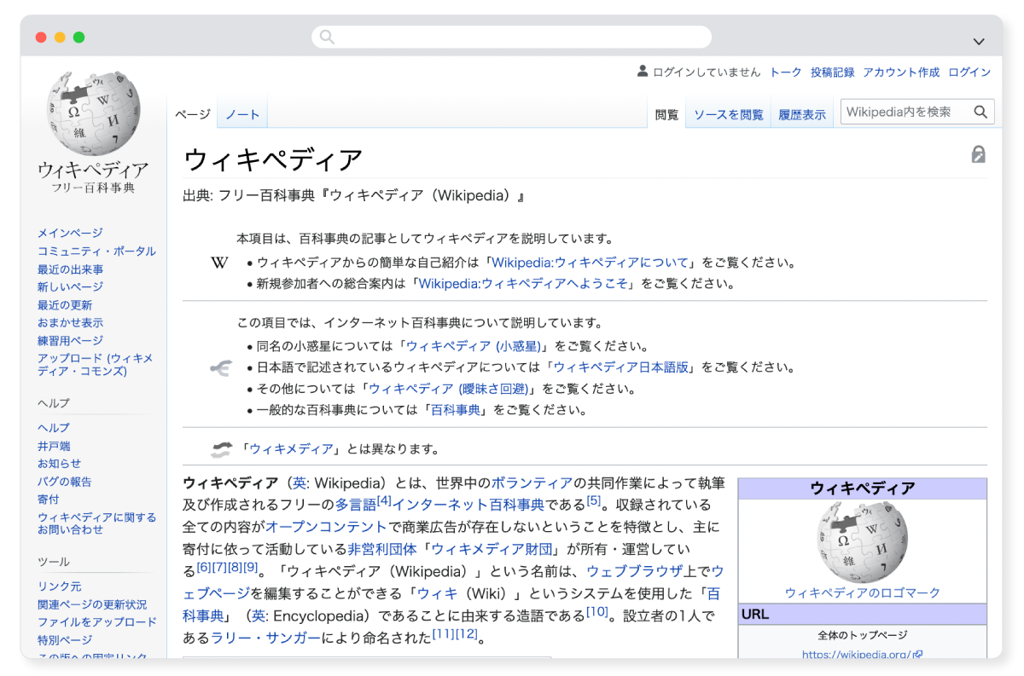
Task: Open 井戸端 sidebar link
Action: click(x=54, y=446)
